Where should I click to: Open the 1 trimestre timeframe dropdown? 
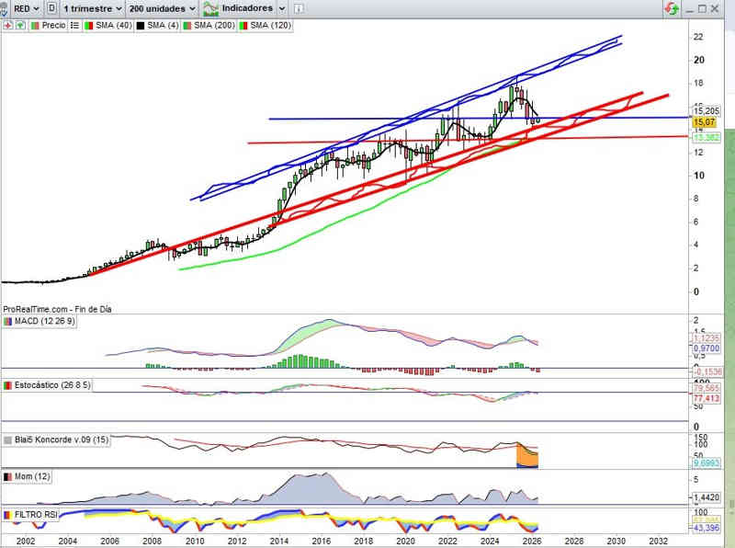[x=92, y=8]
